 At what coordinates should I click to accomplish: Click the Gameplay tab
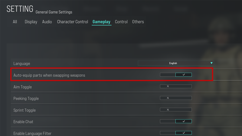[101, 22]
